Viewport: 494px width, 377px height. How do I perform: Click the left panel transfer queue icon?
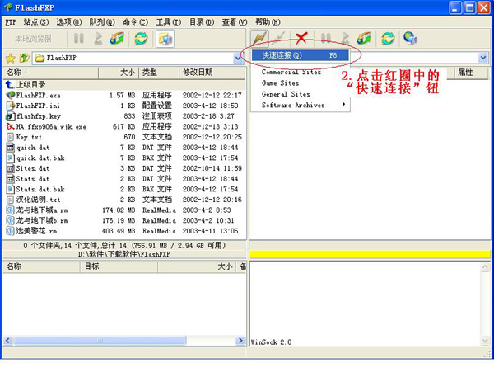119,38
